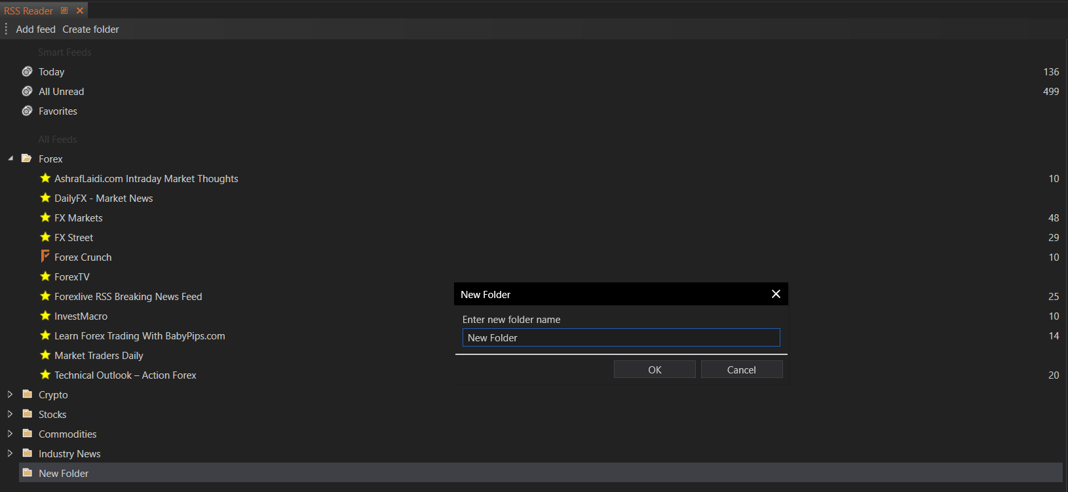Screen dimensions: 1068x492
Task: Click the open Forex folder icon
Action: [27, 159]
